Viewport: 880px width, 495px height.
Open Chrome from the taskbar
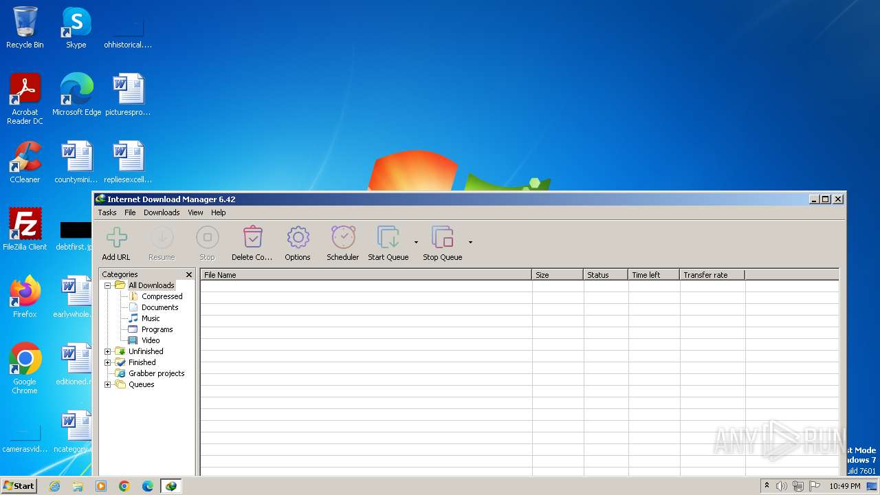coord(124,486)
